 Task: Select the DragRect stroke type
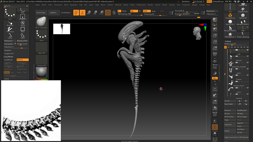23,17
